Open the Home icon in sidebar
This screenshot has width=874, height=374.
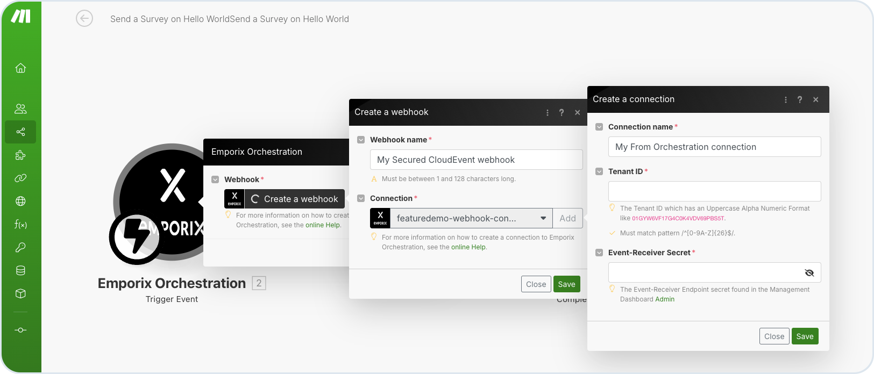point(20,68)
